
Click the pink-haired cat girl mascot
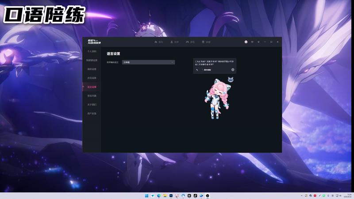(217, 99)
